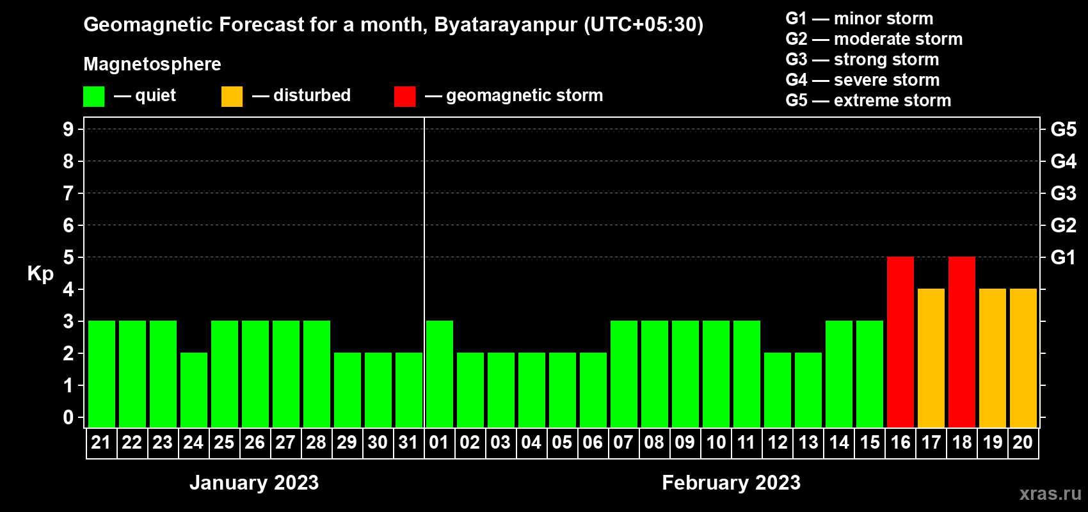Click the Kp axis title
This screenshot has height=512, width=1088.
[40, 274]
